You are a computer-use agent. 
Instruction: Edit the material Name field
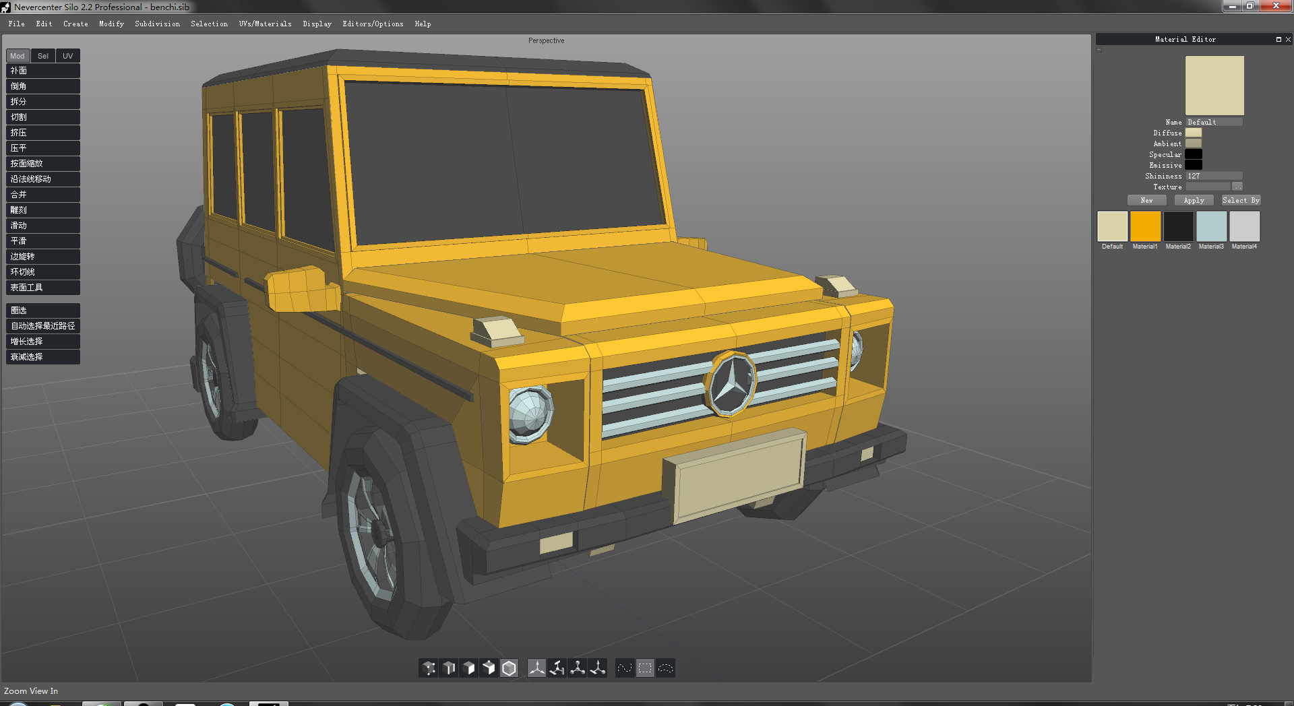click(x=1214, y=122)
